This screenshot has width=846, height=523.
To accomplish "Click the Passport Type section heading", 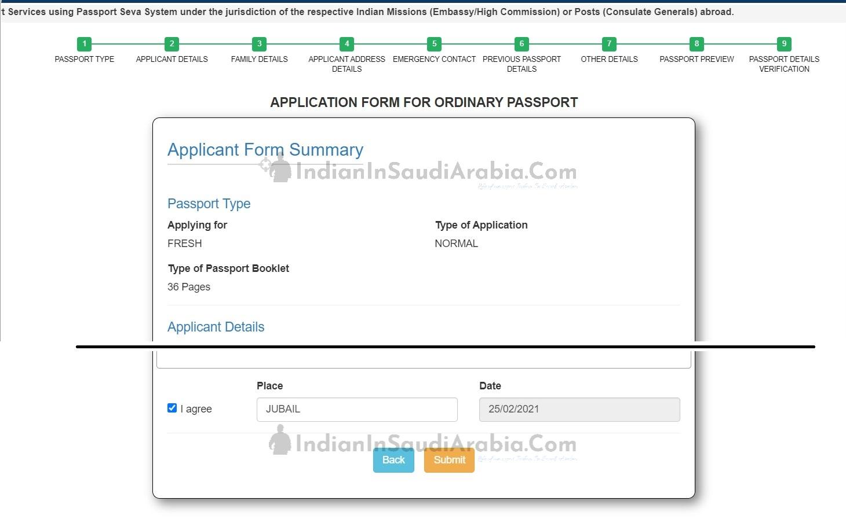I will coord(209,204).
